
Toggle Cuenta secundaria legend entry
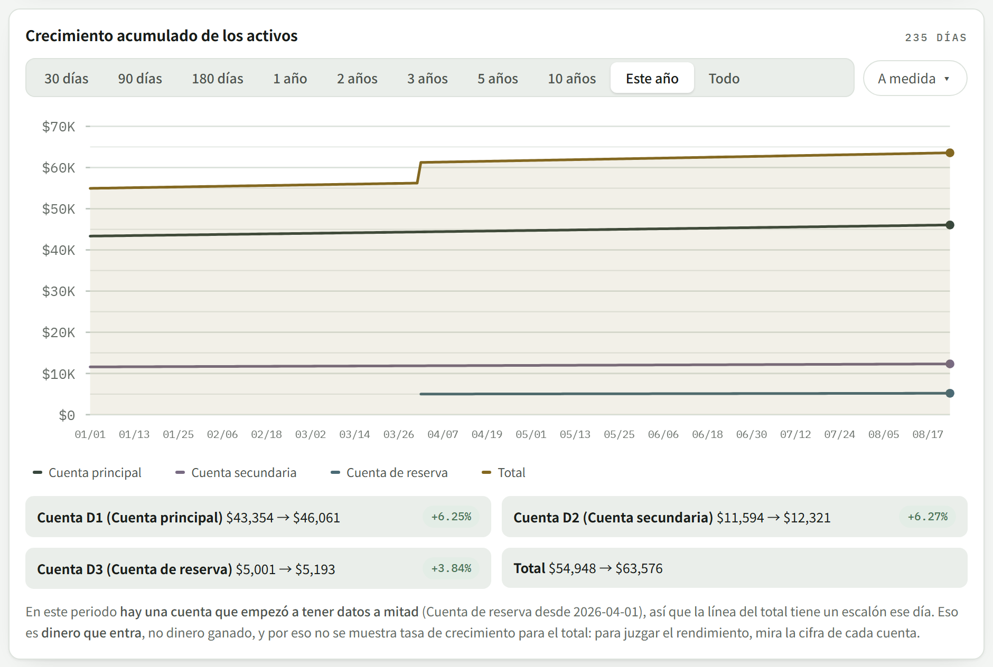pos(236,472)
